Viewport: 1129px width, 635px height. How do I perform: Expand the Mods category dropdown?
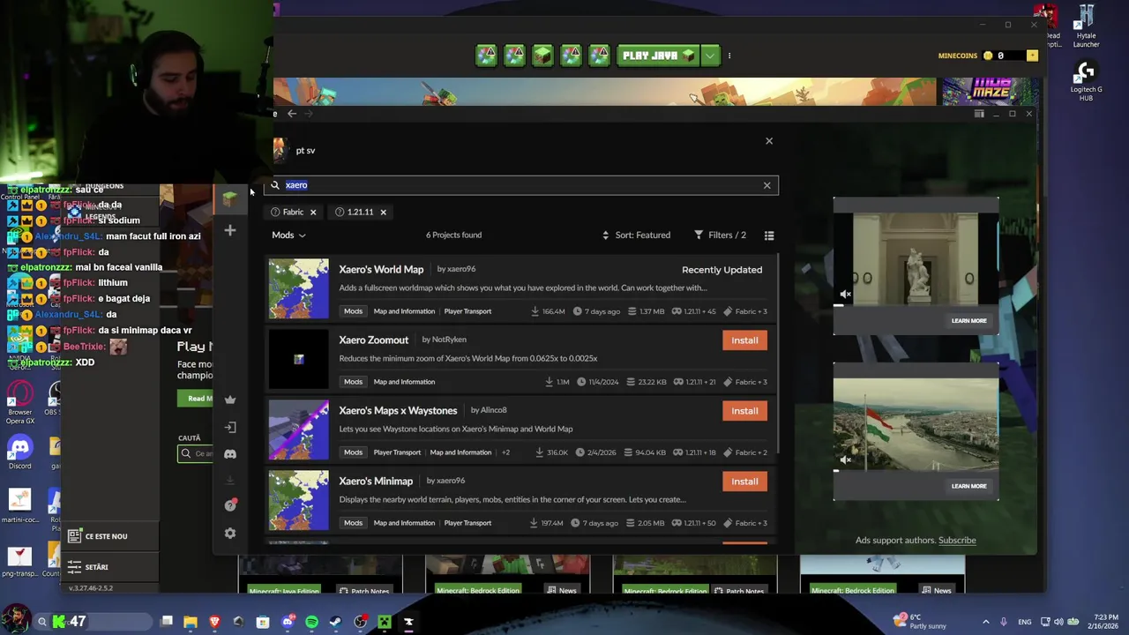coord(288,235)
